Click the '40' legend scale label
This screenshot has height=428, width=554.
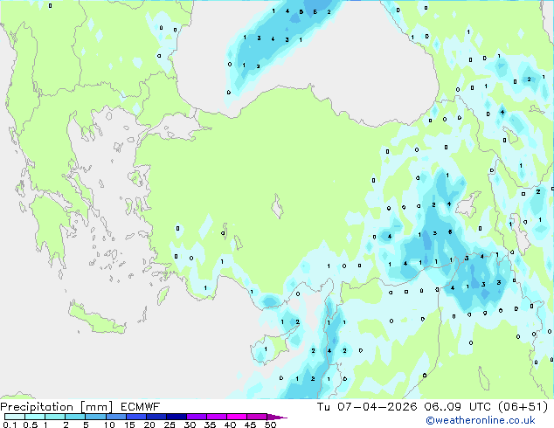230,425
